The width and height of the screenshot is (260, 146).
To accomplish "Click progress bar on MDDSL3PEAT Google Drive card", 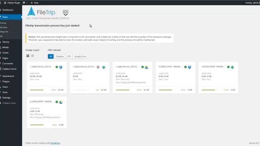I will (x=37, y=125).
